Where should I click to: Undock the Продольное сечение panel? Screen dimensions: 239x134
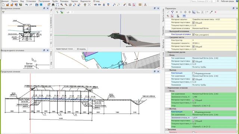(x=155, y=71)
